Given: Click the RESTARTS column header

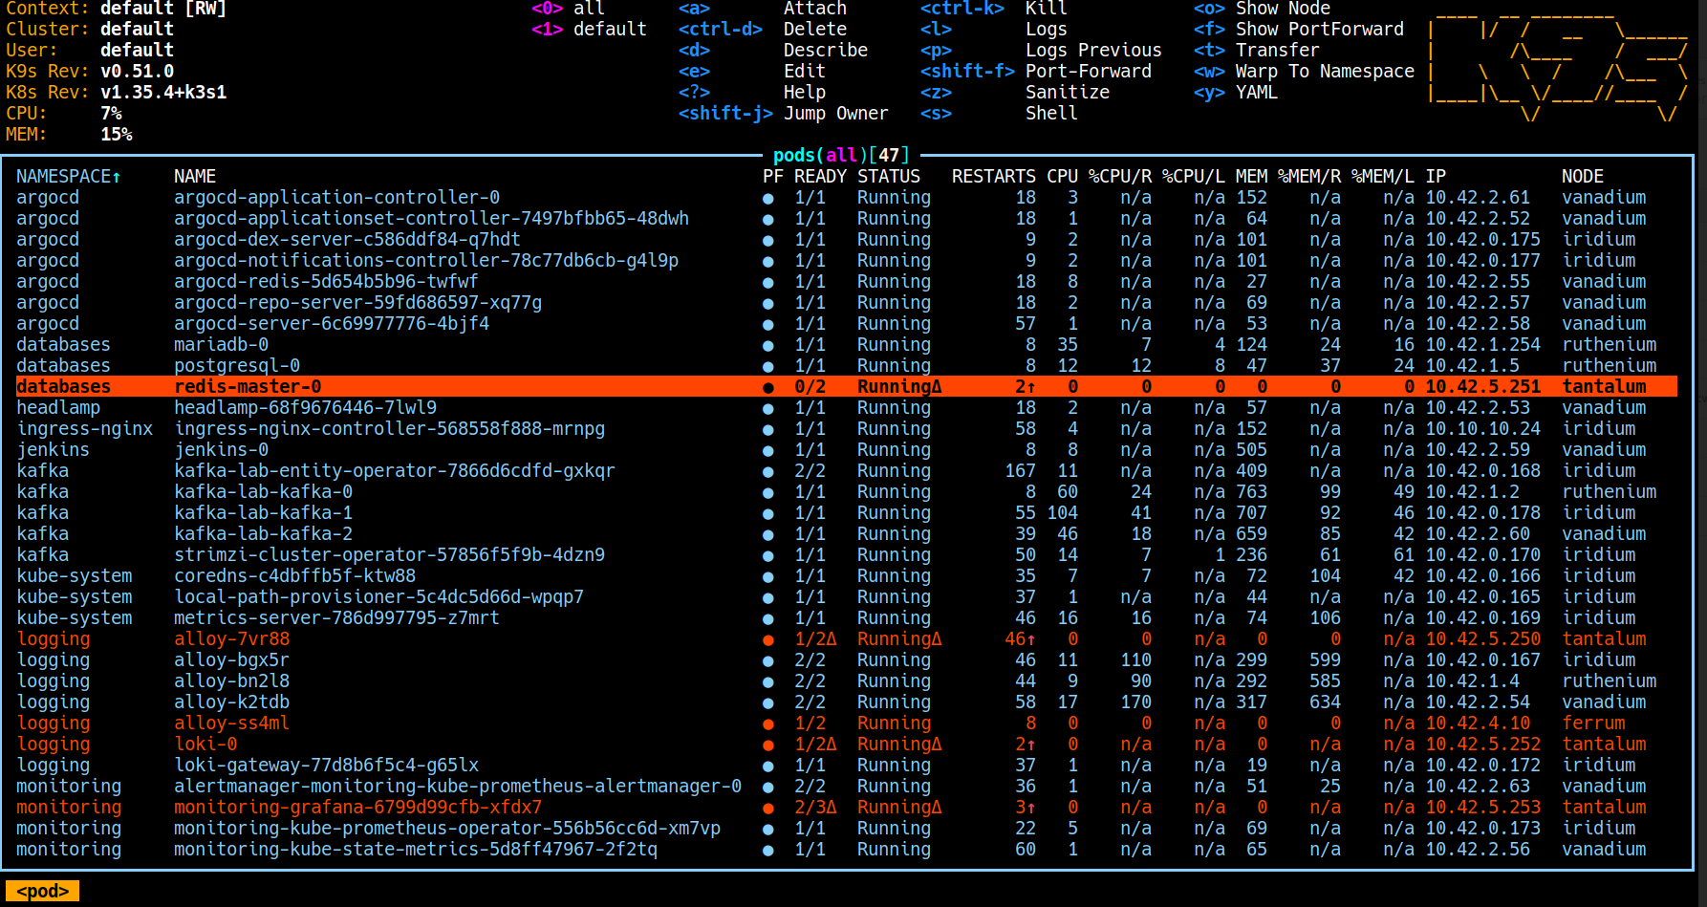Looking at the screenshot, I should [x=994, y=177].
